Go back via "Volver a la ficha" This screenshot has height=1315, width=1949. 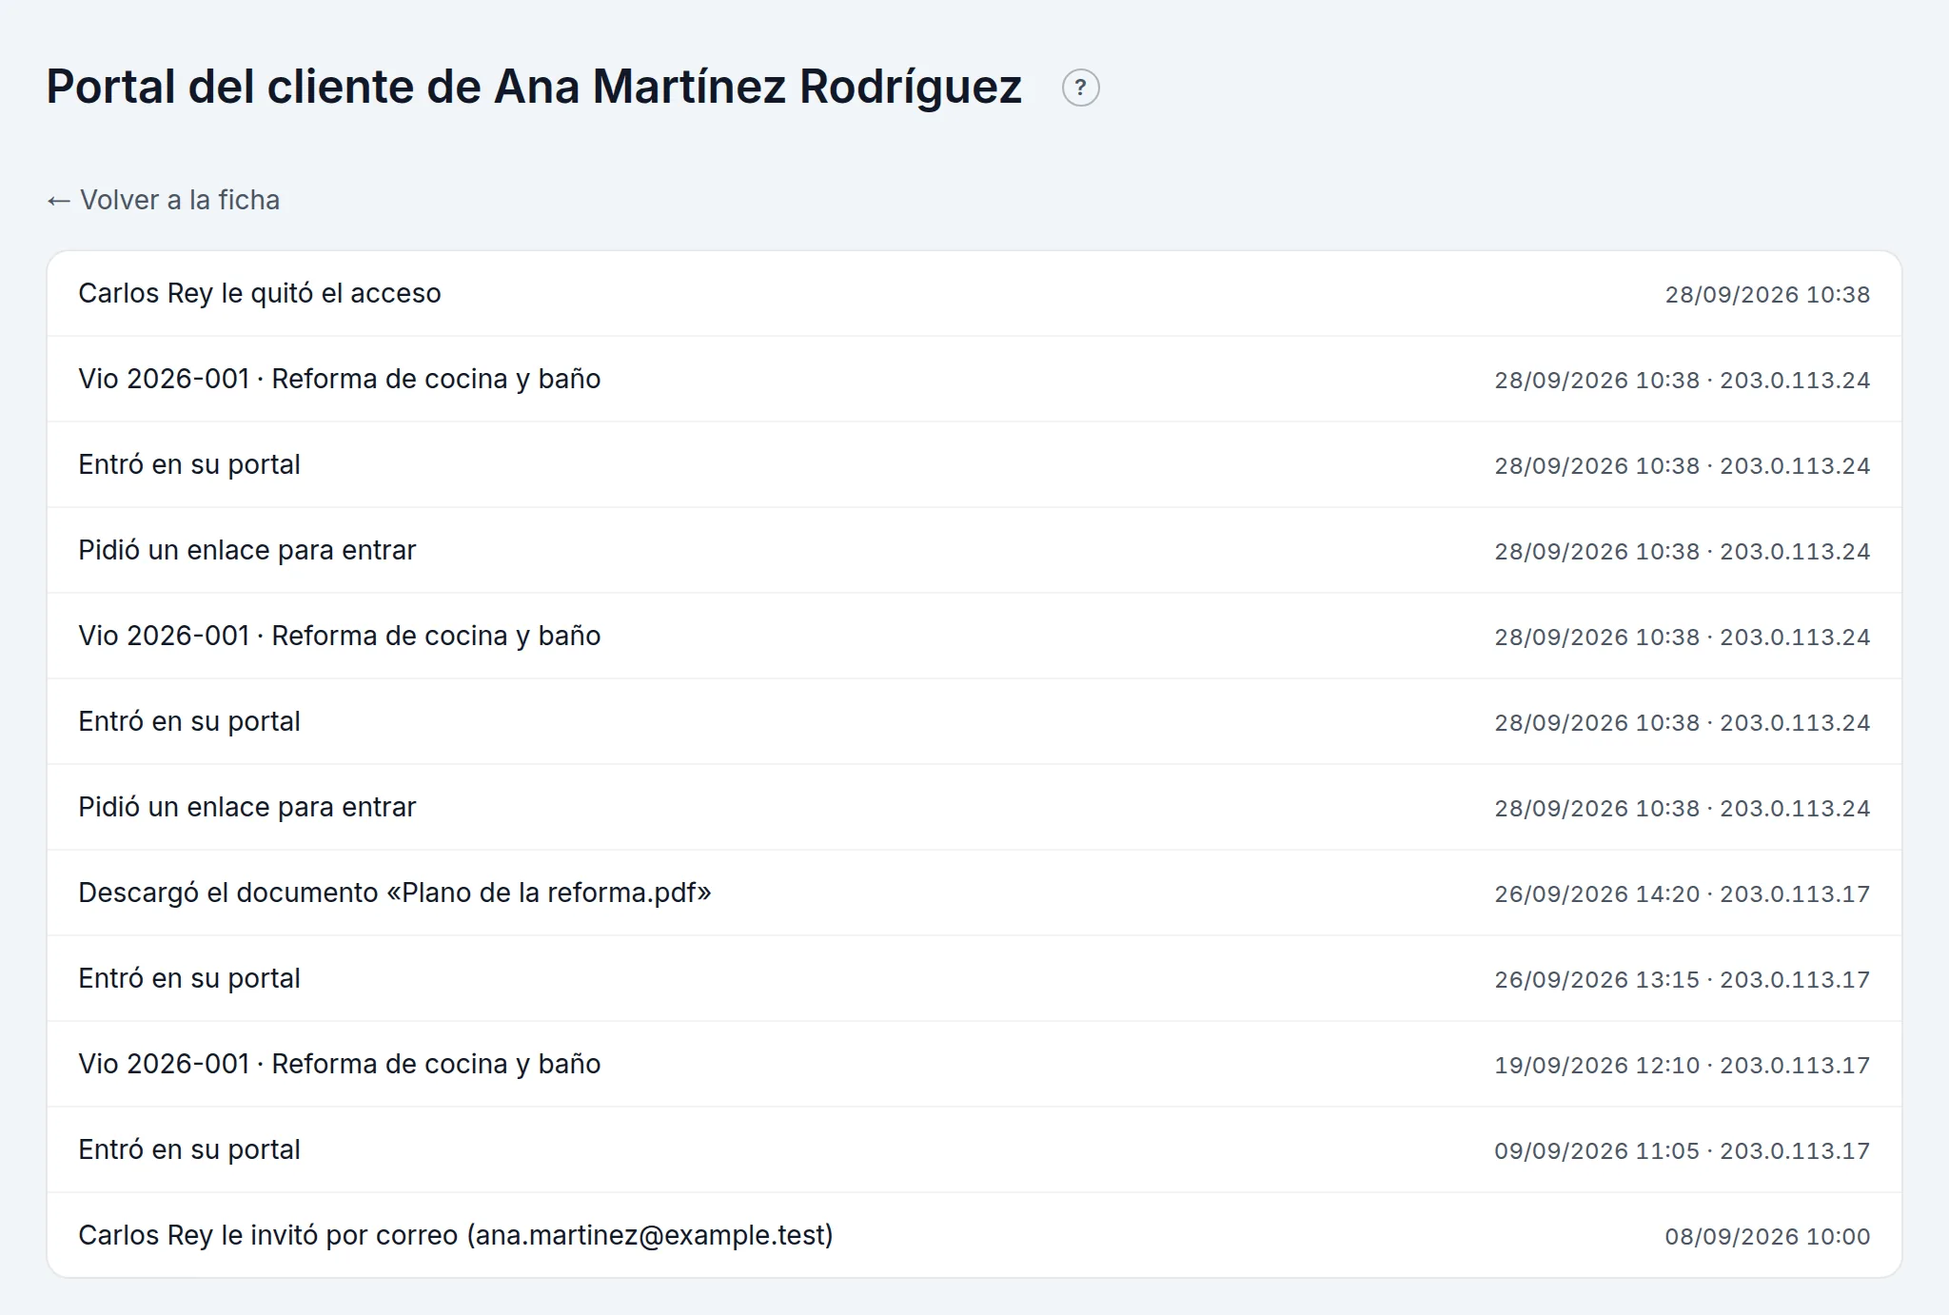[163, 200]
